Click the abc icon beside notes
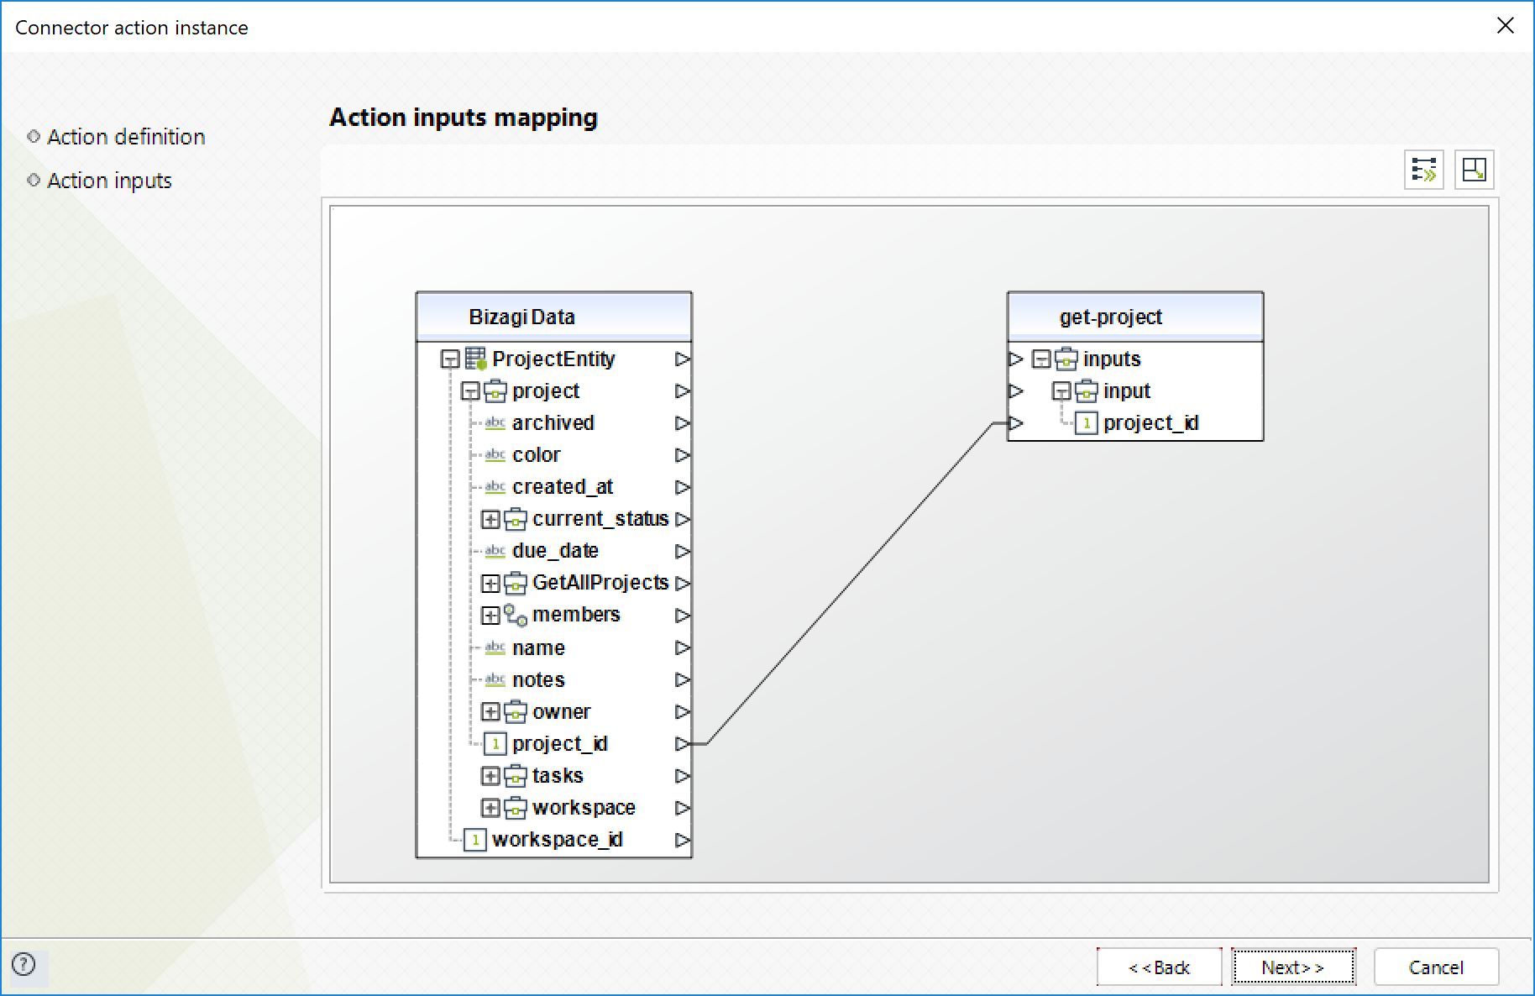The image size is (1535, 996). tap(495, 679)
